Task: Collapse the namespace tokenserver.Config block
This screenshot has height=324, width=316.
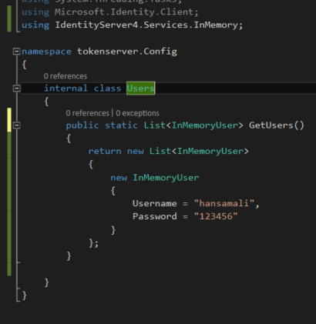Action: click(16, 52)
